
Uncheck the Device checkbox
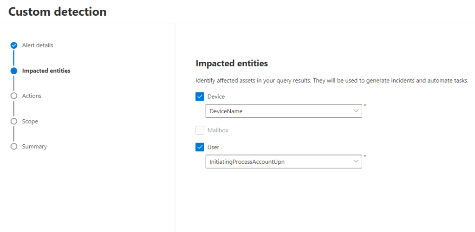click(x=200, y=97)
